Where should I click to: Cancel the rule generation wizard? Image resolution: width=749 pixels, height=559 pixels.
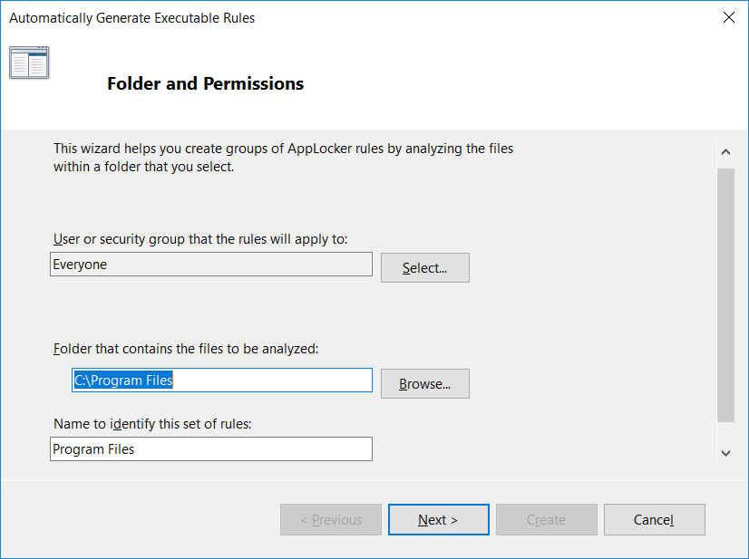pos(654,519)
